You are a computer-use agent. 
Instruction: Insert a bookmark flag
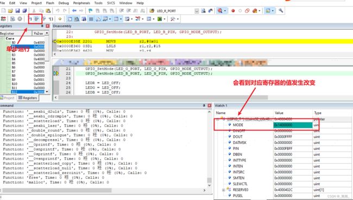pyautogui.click(x=91, y=10)
